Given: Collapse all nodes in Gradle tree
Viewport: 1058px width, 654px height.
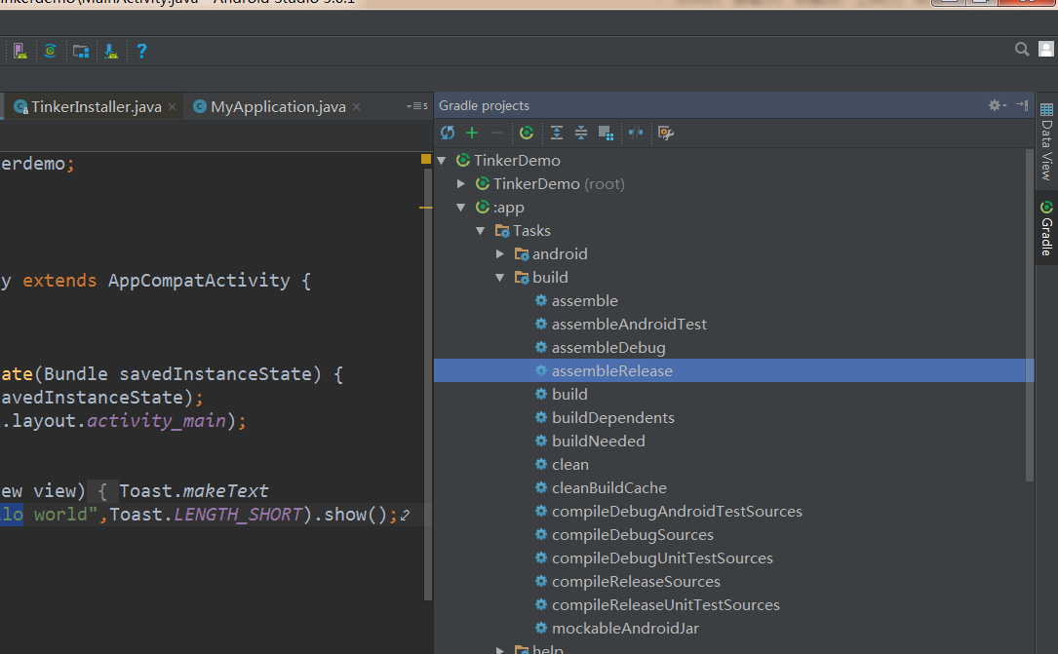Looking at the screenshot, I should point(581,133).
